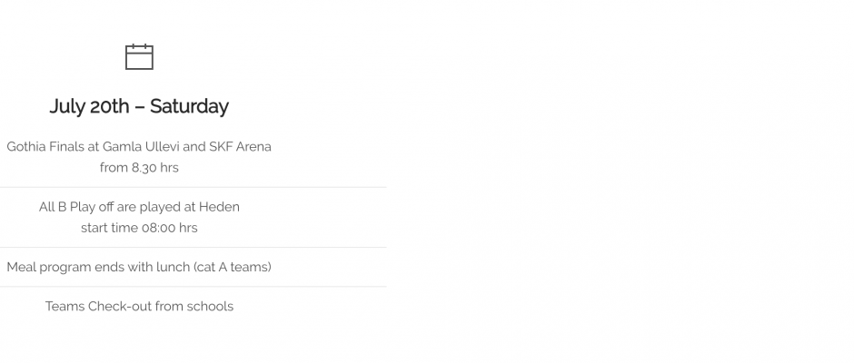
Task: Select the 'July 20th – Saturday' heading
Action: 139,106
